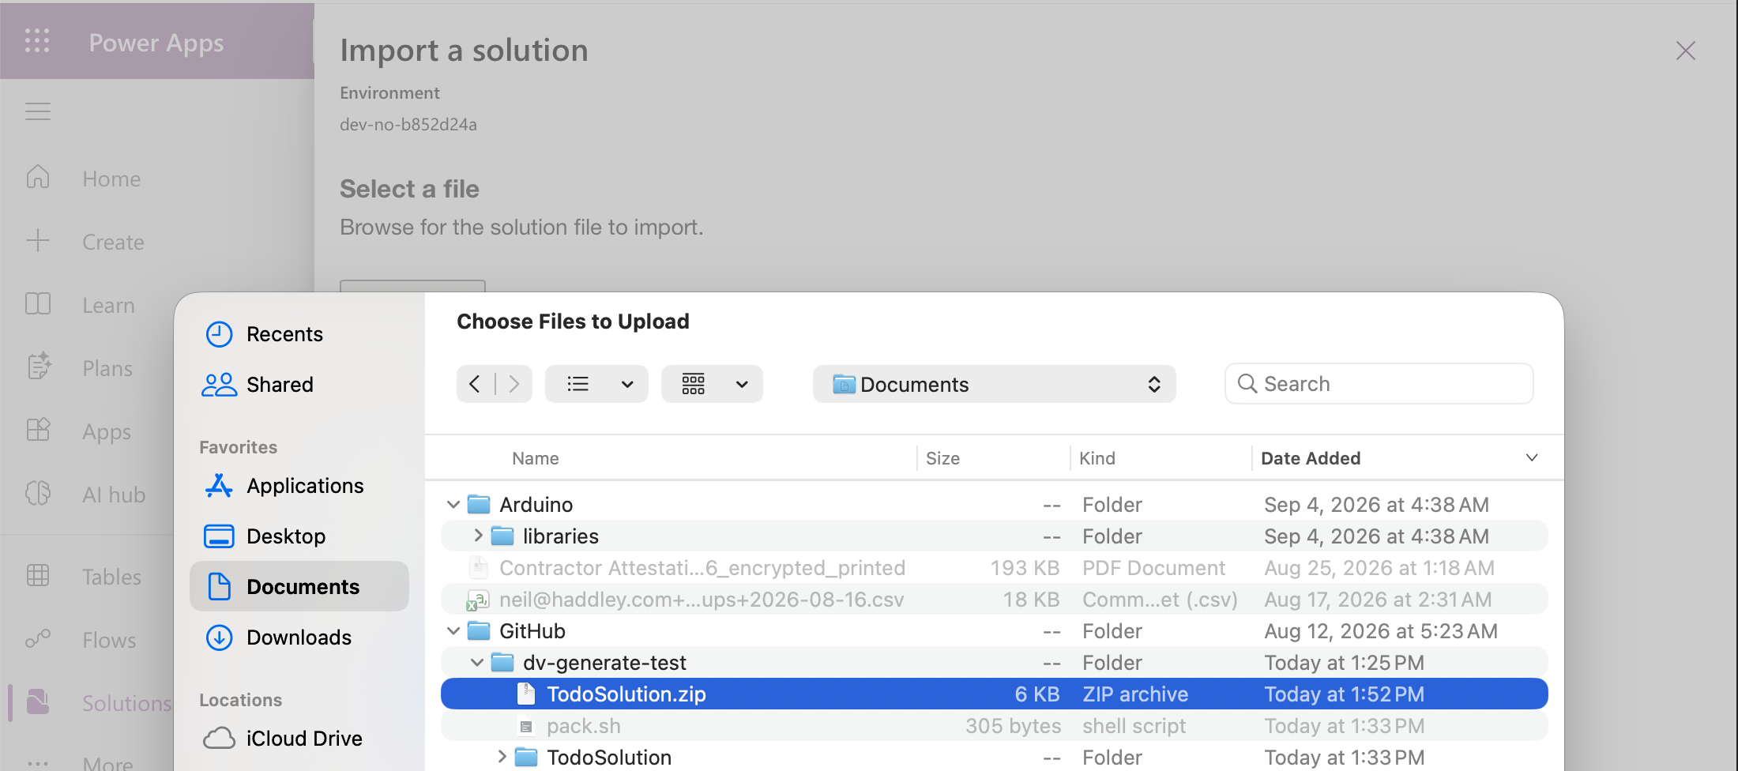Close the Import a solution panel
The image size is (1738, 771).
(1686, 51)
